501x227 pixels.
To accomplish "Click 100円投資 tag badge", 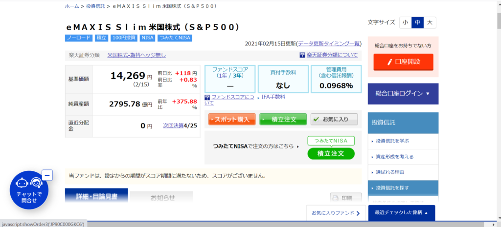I will (124, 38).
